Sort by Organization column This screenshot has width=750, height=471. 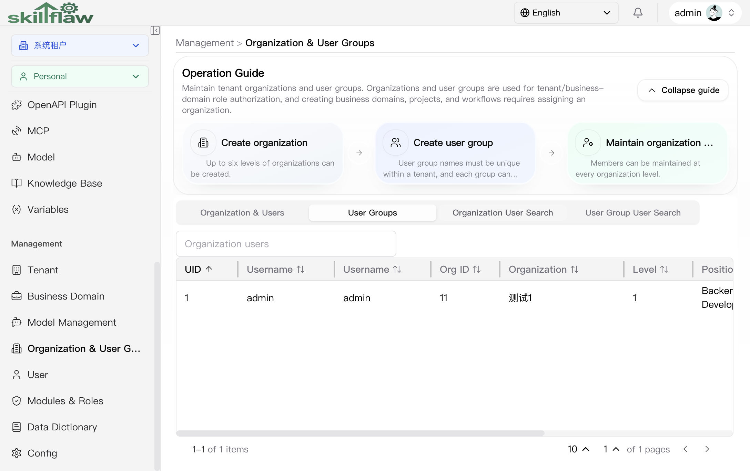(x=544, y=270)
